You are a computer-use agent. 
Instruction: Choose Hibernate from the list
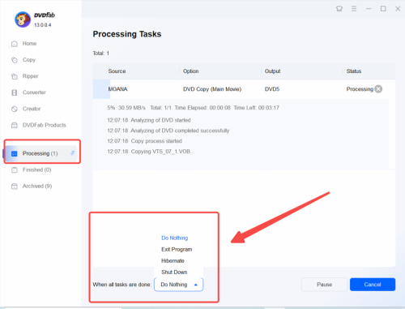(x=173, y=261)
